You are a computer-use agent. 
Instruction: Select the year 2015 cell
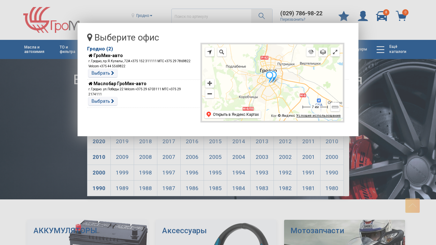tap(215, 141)
